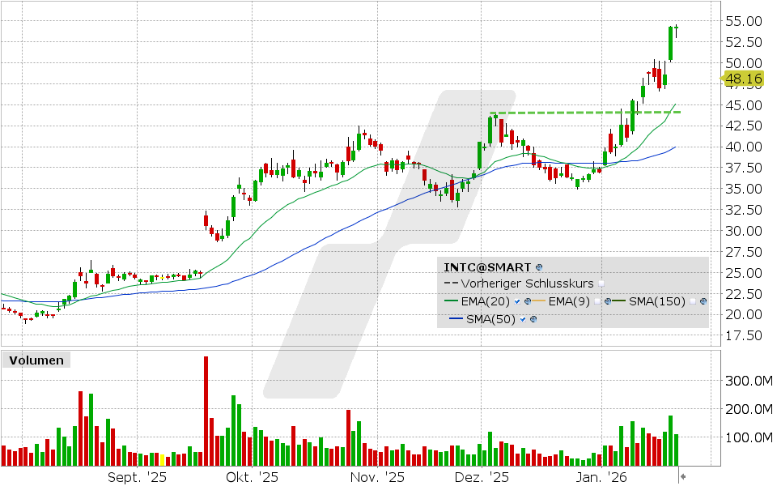Open the EMA(9) indicator settings icon
The image size is (777, 486).
tap(607, 301)
